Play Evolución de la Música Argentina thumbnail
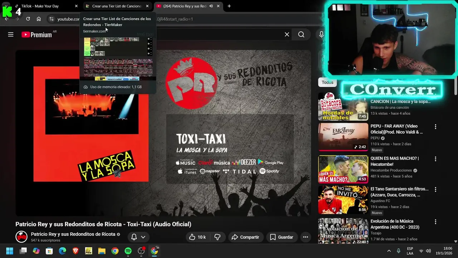Screen dimensions: 458x258 click(343, 231)
